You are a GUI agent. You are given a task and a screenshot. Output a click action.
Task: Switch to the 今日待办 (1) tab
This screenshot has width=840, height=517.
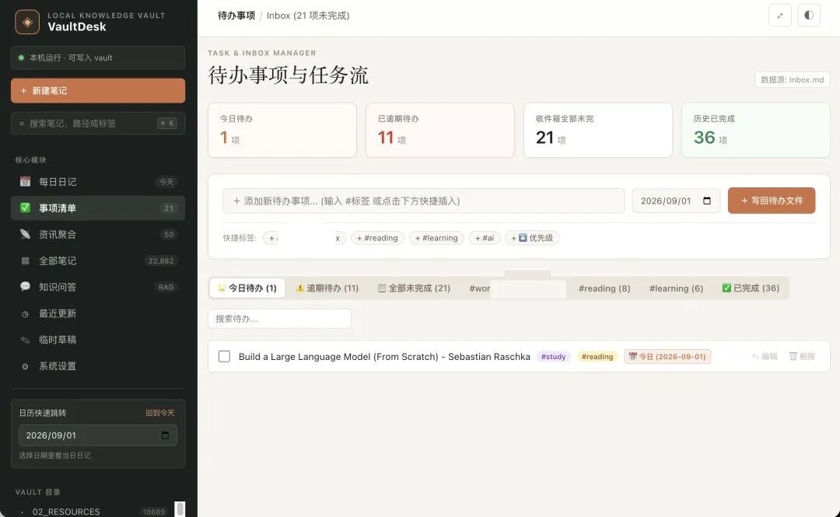[x=247, y=288]
